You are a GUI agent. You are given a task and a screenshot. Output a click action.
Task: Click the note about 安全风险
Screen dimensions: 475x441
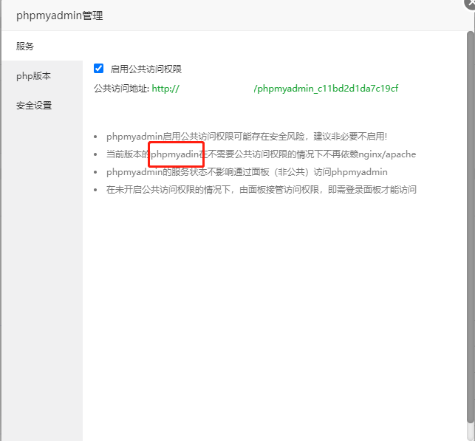tap(247, 137)
